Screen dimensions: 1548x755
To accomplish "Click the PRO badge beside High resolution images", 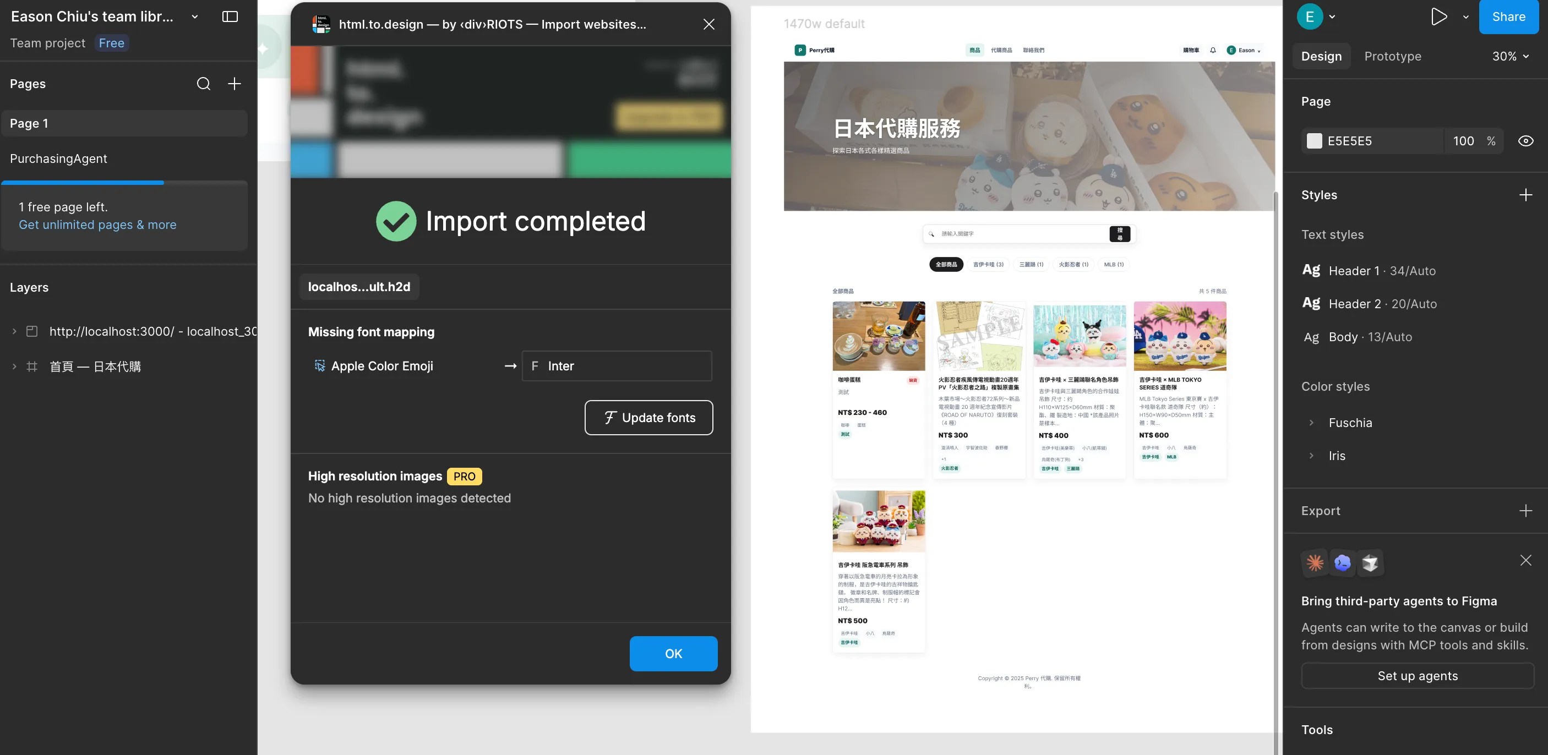I will [x=464, y=477].
